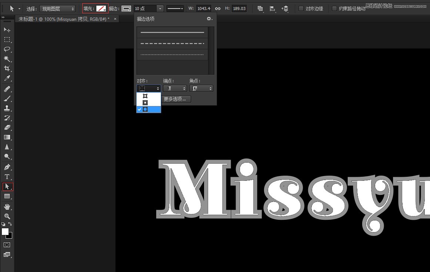Open path arrangement options

285,9
